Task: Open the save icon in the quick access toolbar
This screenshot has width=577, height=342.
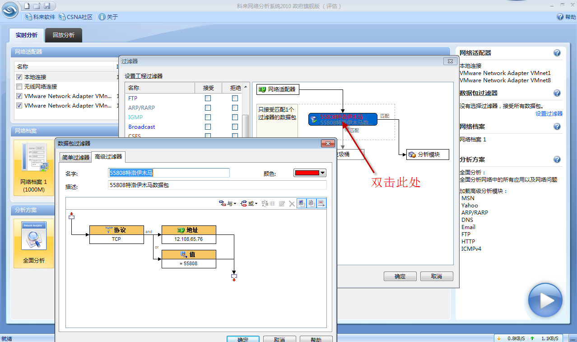Action: coord(47,5)
